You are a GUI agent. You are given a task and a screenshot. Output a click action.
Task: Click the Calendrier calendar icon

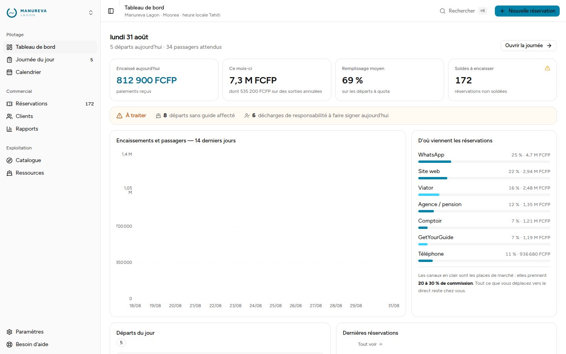9,72
